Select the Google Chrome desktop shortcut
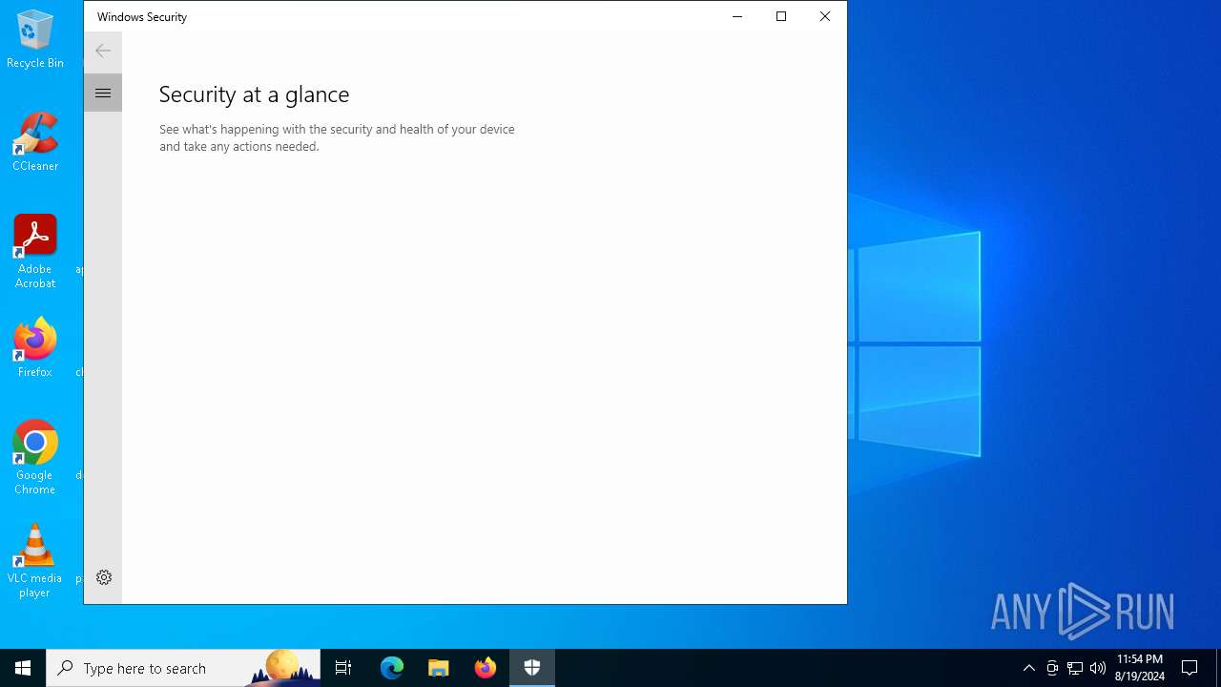 pos(35,458)
